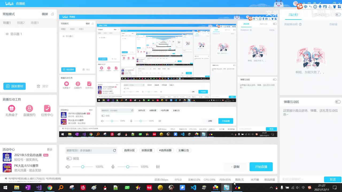Screen dimensions: 342x192
Task: Open 封面设置 cover settings
Action: tap(147, 150)
